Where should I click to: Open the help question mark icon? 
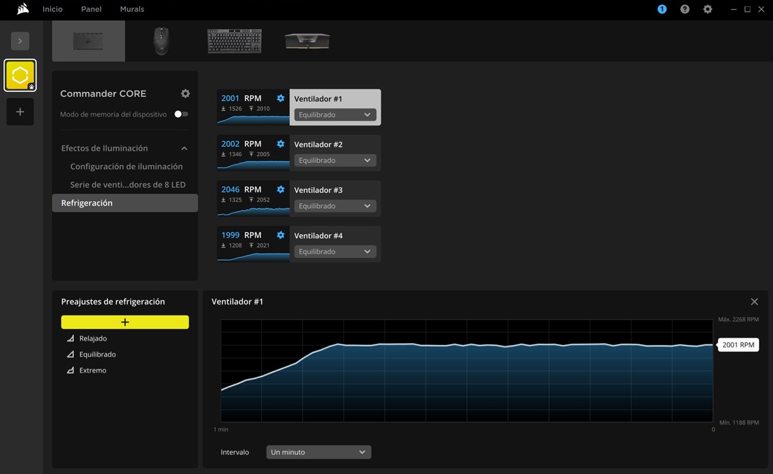684,9
